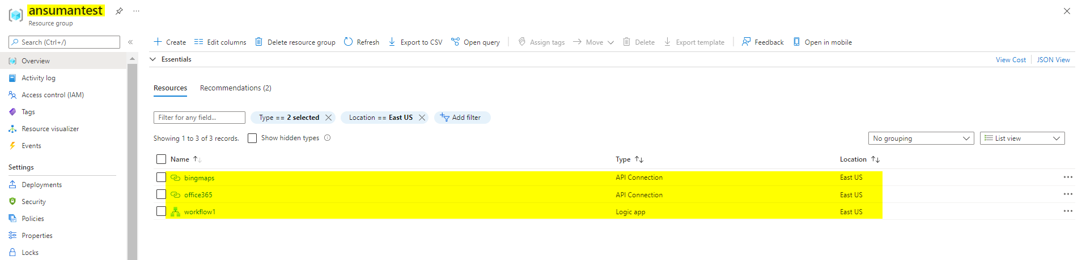Check the workflow1 row checkbox
This screenshot has height=260, width=1086.
click(161, 211)
